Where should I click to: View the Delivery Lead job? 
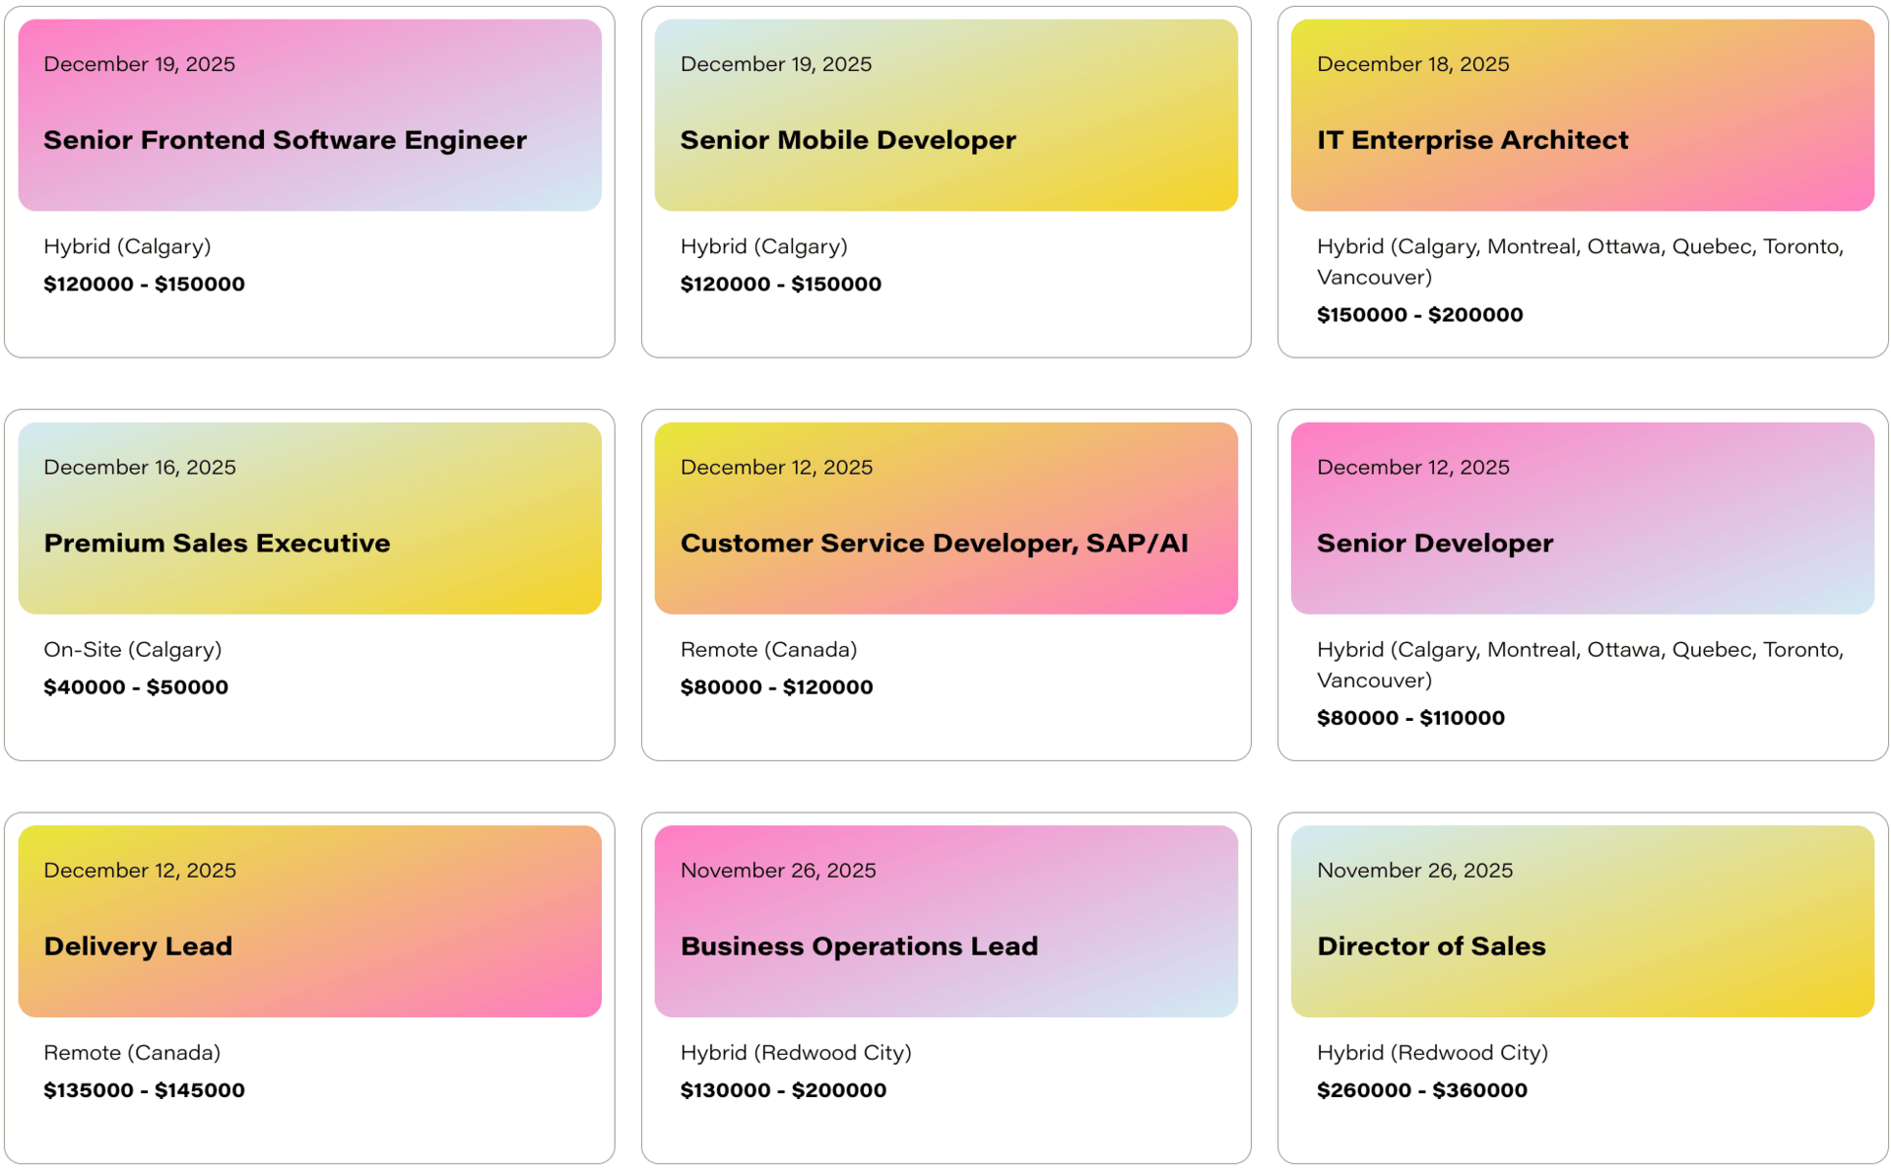(x=138, y=945)
